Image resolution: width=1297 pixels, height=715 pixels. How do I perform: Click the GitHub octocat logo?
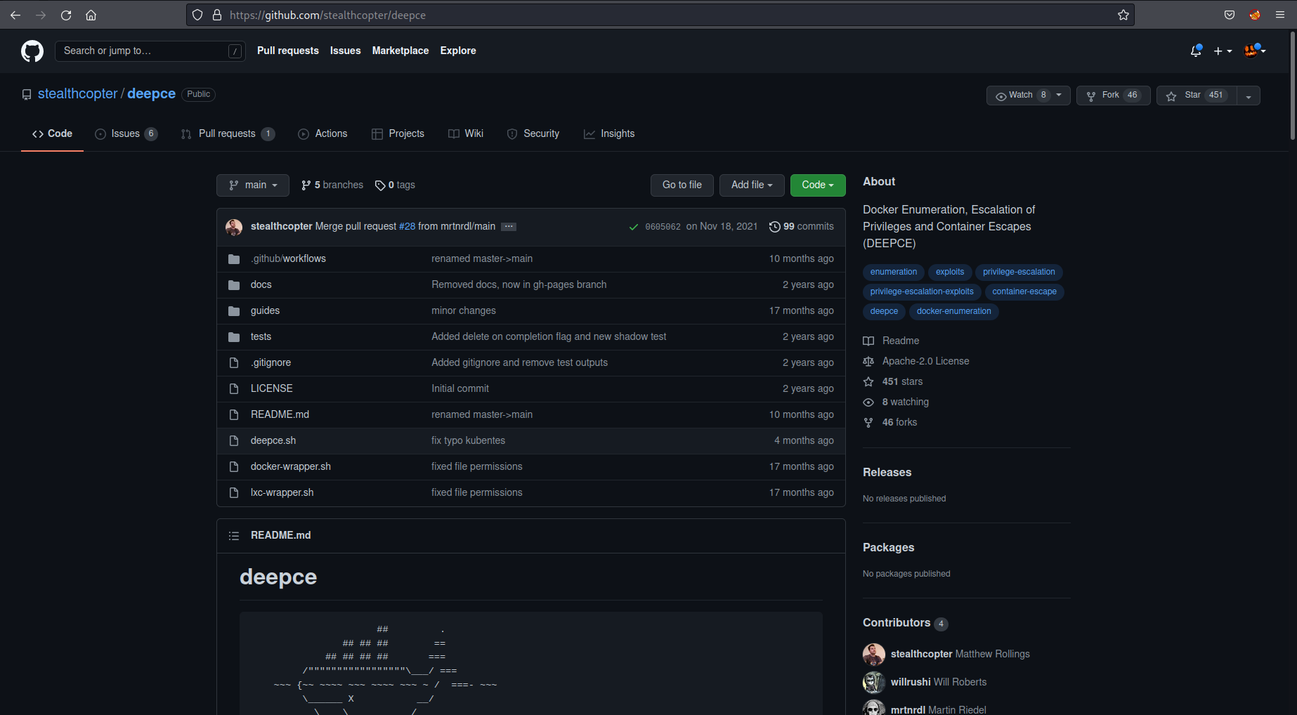[x=32, y=51]
